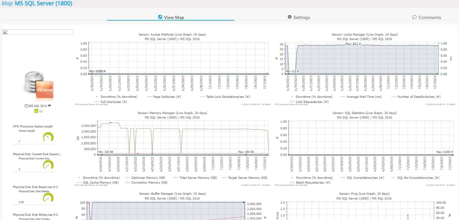Image resolution: width=459 pixels, height=220 pixels.
Task: Open the Comments tab
Action: click(426, 17)
